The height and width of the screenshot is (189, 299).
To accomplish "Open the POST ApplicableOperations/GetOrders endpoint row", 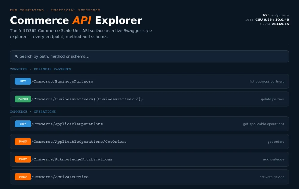I will 149,142.
